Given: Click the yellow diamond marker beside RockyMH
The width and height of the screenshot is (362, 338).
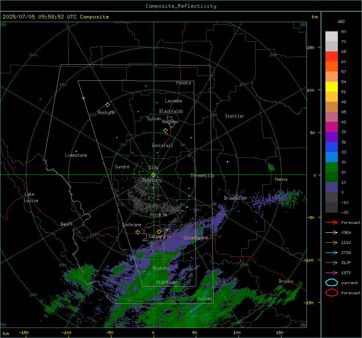Looking at the screenshot, I should [x=107, y=105].
